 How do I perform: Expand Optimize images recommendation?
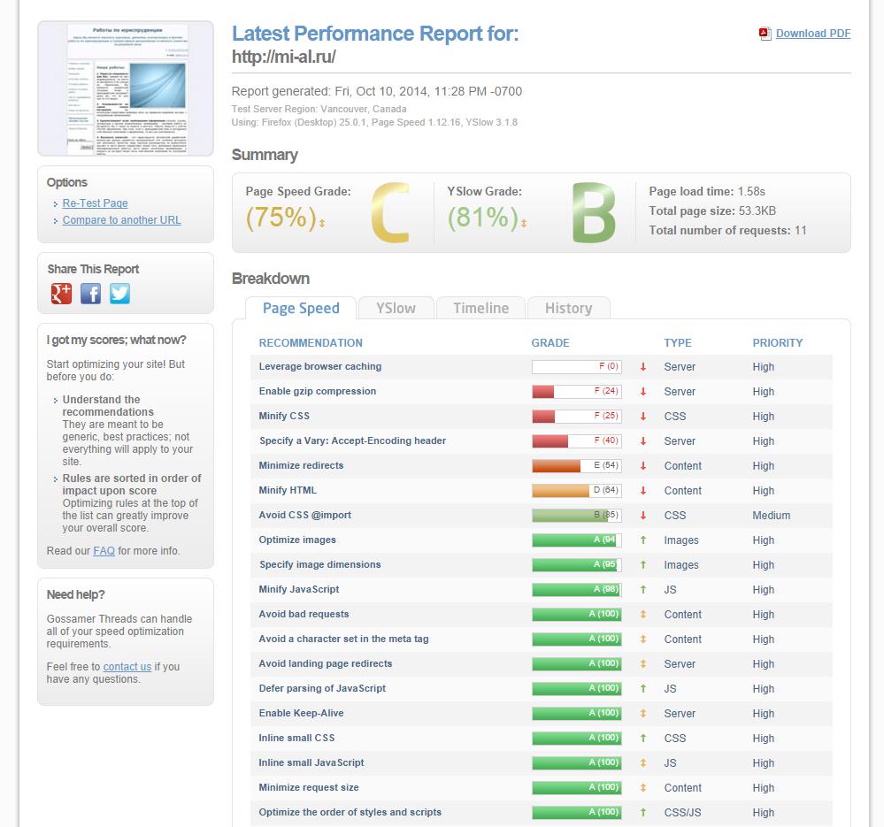coord(297,540)
